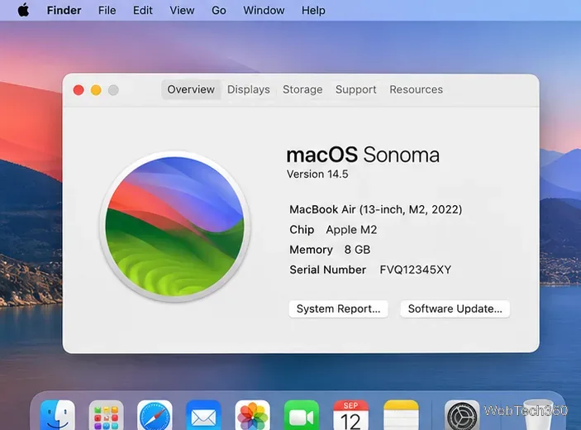This screenshot has width=581, height=430.
Task: Open the Finder menu
Action: pos(64,11)
